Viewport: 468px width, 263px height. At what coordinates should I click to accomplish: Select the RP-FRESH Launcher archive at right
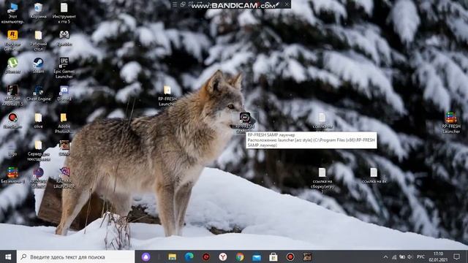pyautogui.click(x=451, y=122)
